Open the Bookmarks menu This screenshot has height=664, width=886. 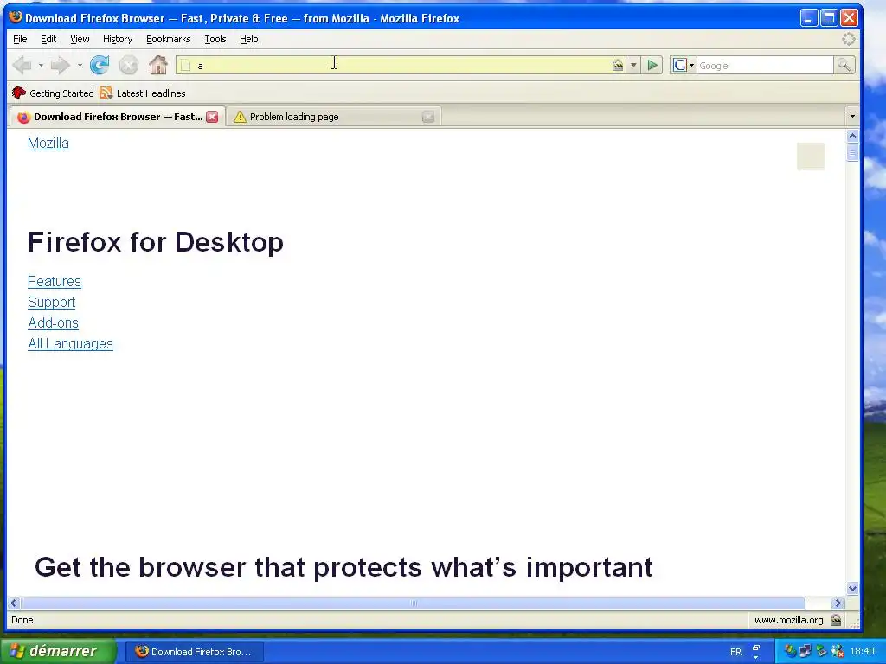169,39
